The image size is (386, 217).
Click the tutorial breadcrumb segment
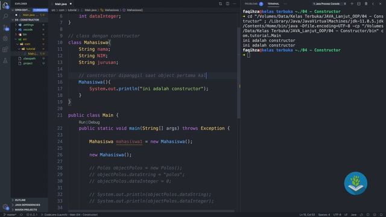tap(72, 10)
